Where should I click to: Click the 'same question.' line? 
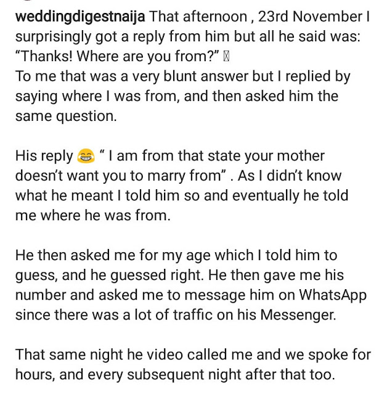coord(66,117)
